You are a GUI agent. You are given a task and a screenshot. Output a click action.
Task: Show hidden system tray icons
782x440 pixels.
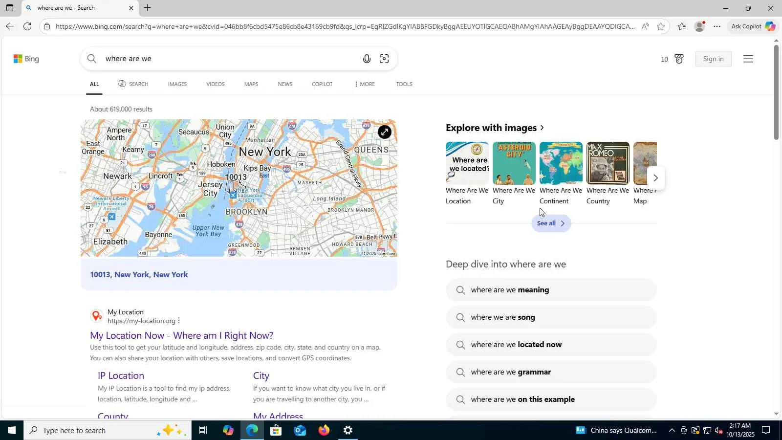click(672, 430)
